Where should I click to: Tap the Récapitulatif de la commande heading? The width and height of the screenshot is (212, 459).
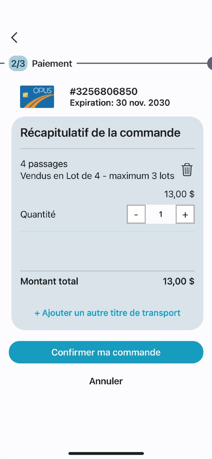[100, 133]
